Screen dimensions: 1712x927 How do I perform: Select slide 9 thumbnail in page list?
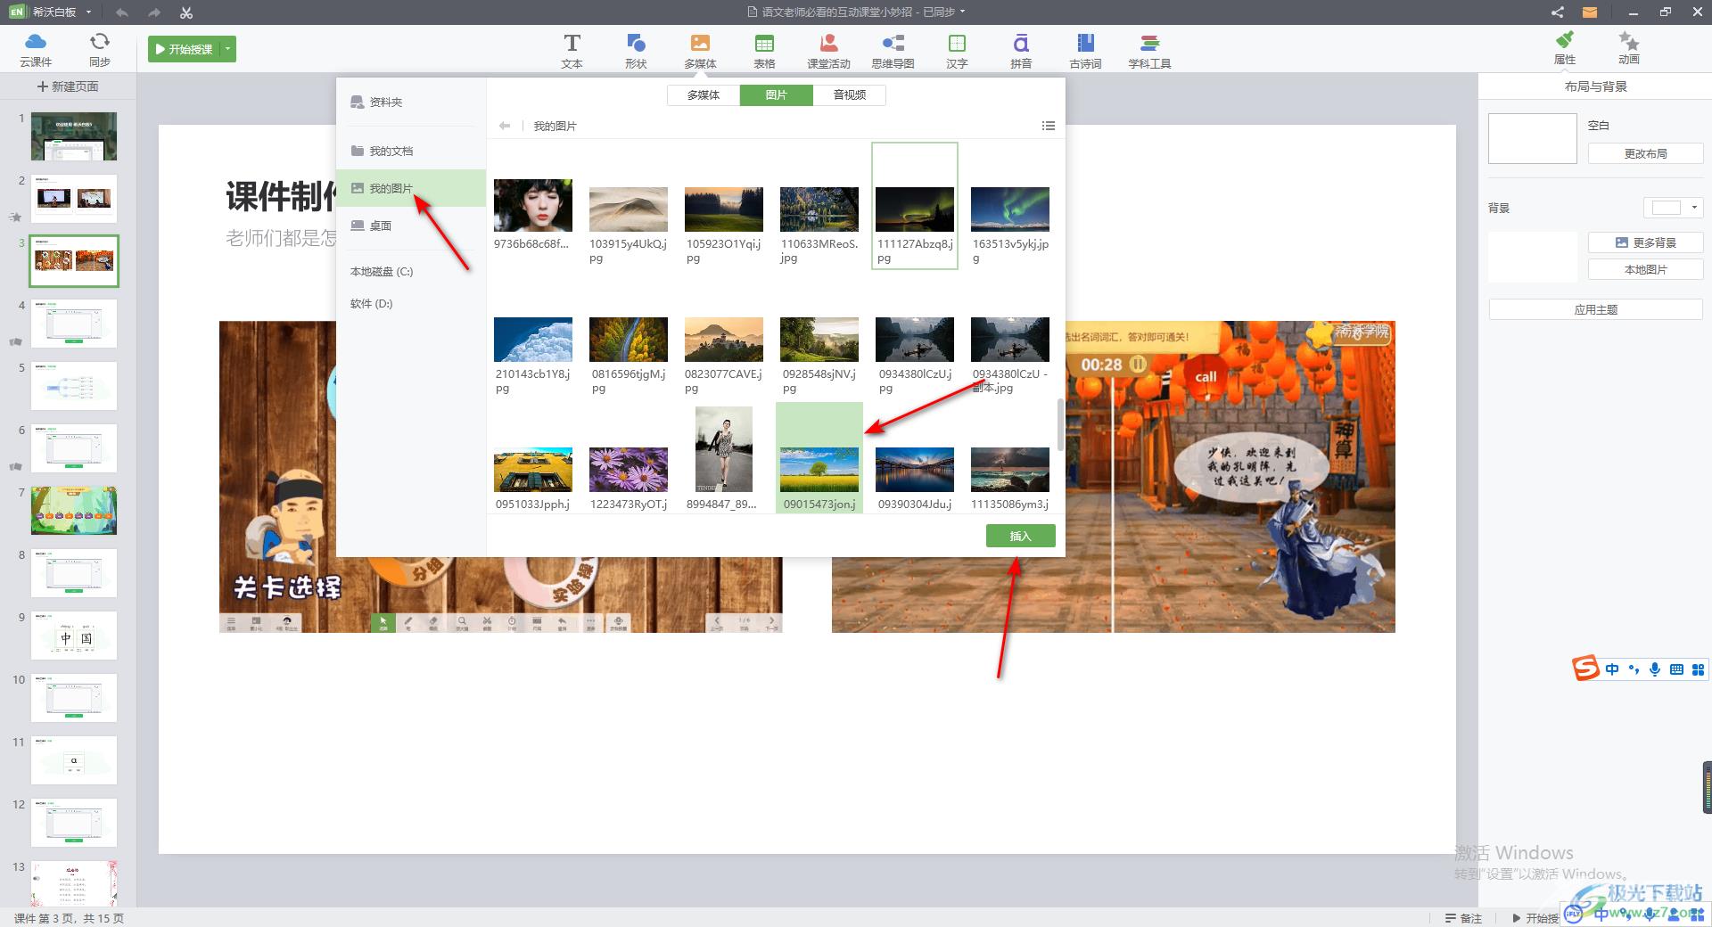coord(74,635)
